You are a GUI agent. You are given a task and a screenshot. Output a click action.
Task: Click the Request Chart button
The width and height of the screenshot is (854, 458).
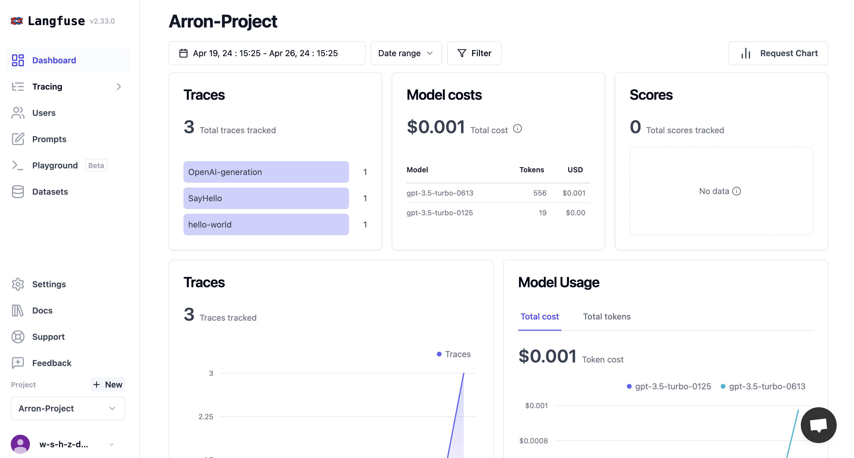pyautogui.click(x=778, y=53)
